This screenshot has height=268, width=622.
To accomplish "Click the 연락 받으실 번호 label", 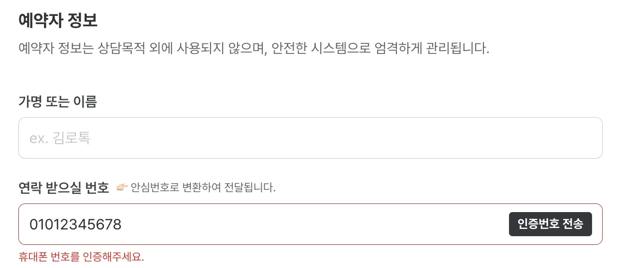I will pos(64,187).
